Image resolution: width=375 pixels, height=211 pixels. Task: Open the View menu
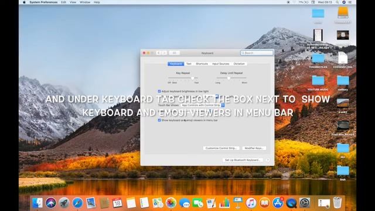click(x=73, y=2)
